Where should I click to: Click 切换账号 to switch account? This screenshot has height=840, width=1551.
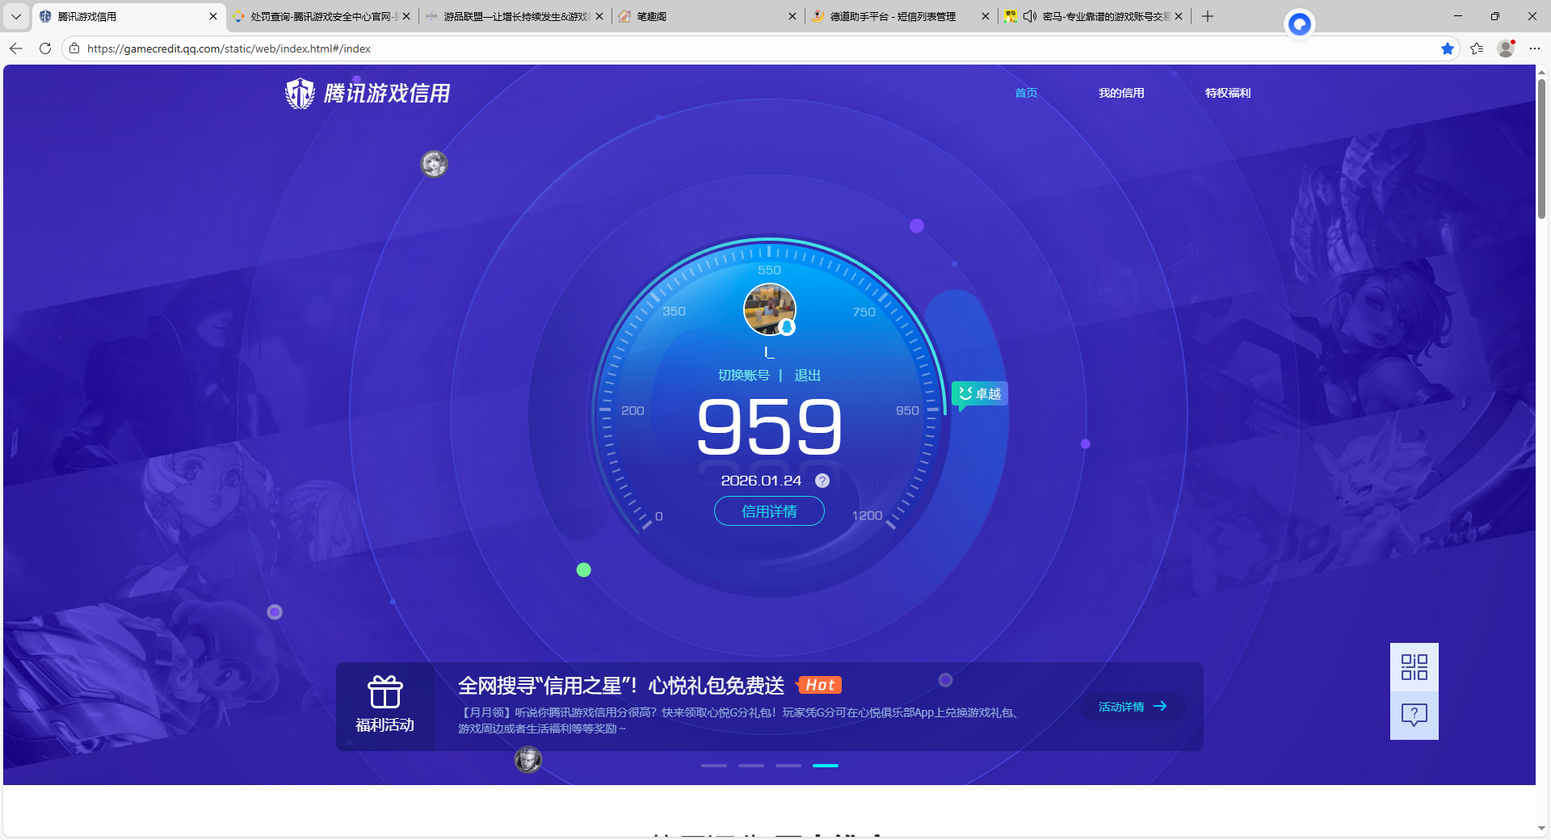coord(743,376)
